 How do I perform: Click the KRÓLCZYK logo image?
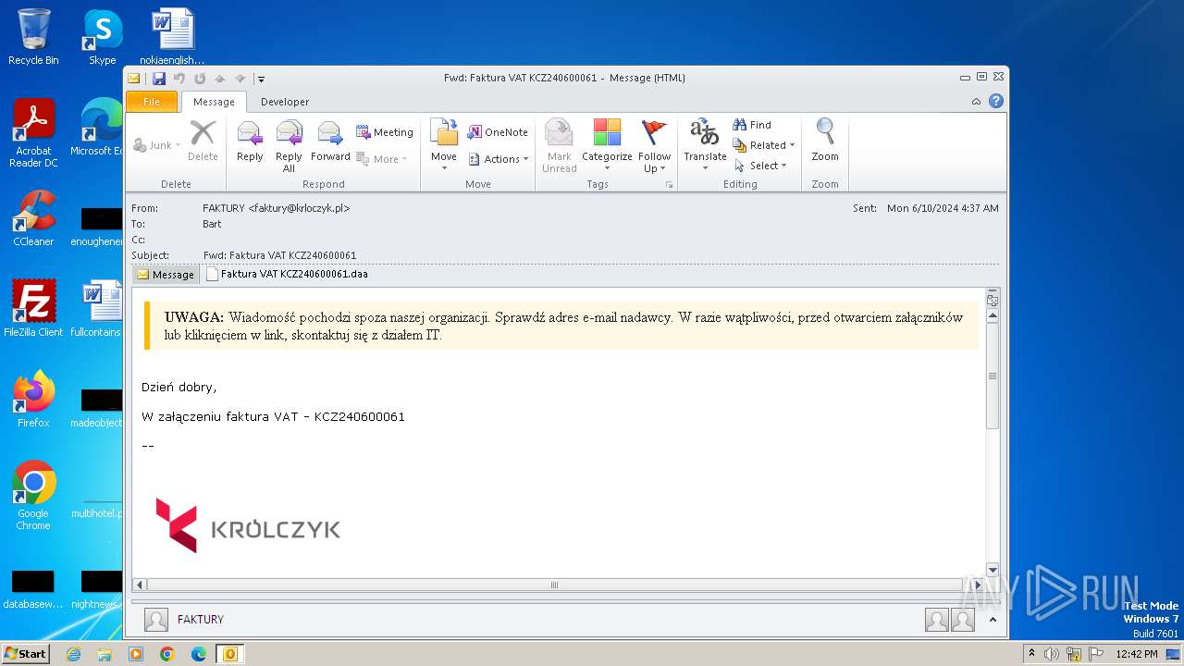tap(248, 526)
